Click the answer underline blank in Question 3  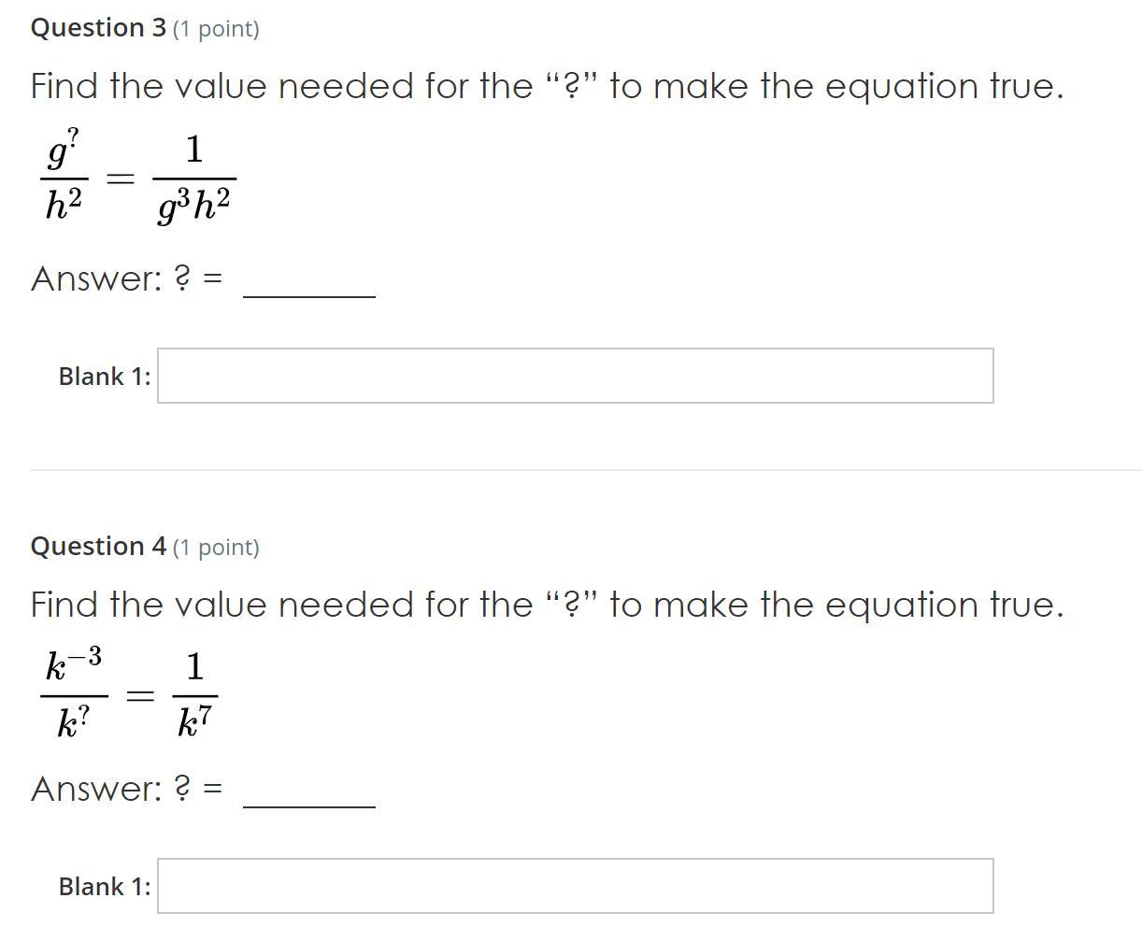click(309, 297)
